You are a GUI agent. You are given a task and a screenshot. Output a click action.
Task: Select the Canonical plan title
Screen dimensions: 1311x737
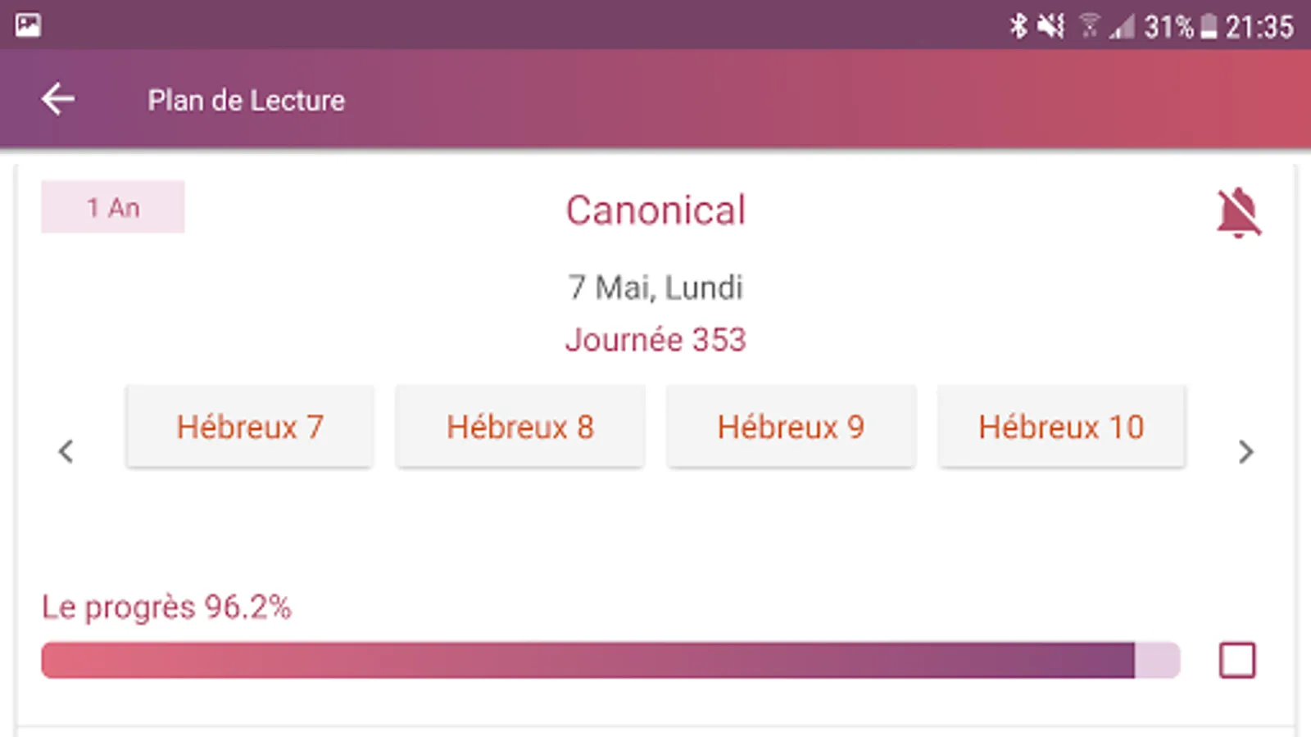(655, 210)
